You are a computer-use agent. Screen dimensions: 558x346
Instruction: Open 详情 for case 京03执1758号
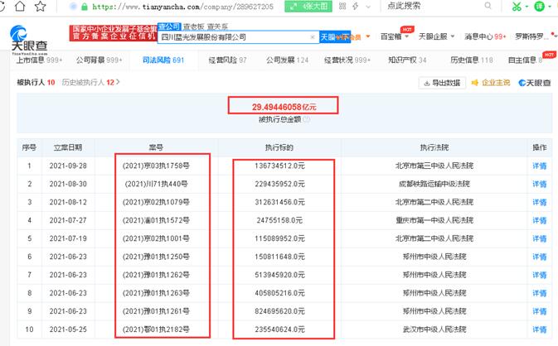539,166
